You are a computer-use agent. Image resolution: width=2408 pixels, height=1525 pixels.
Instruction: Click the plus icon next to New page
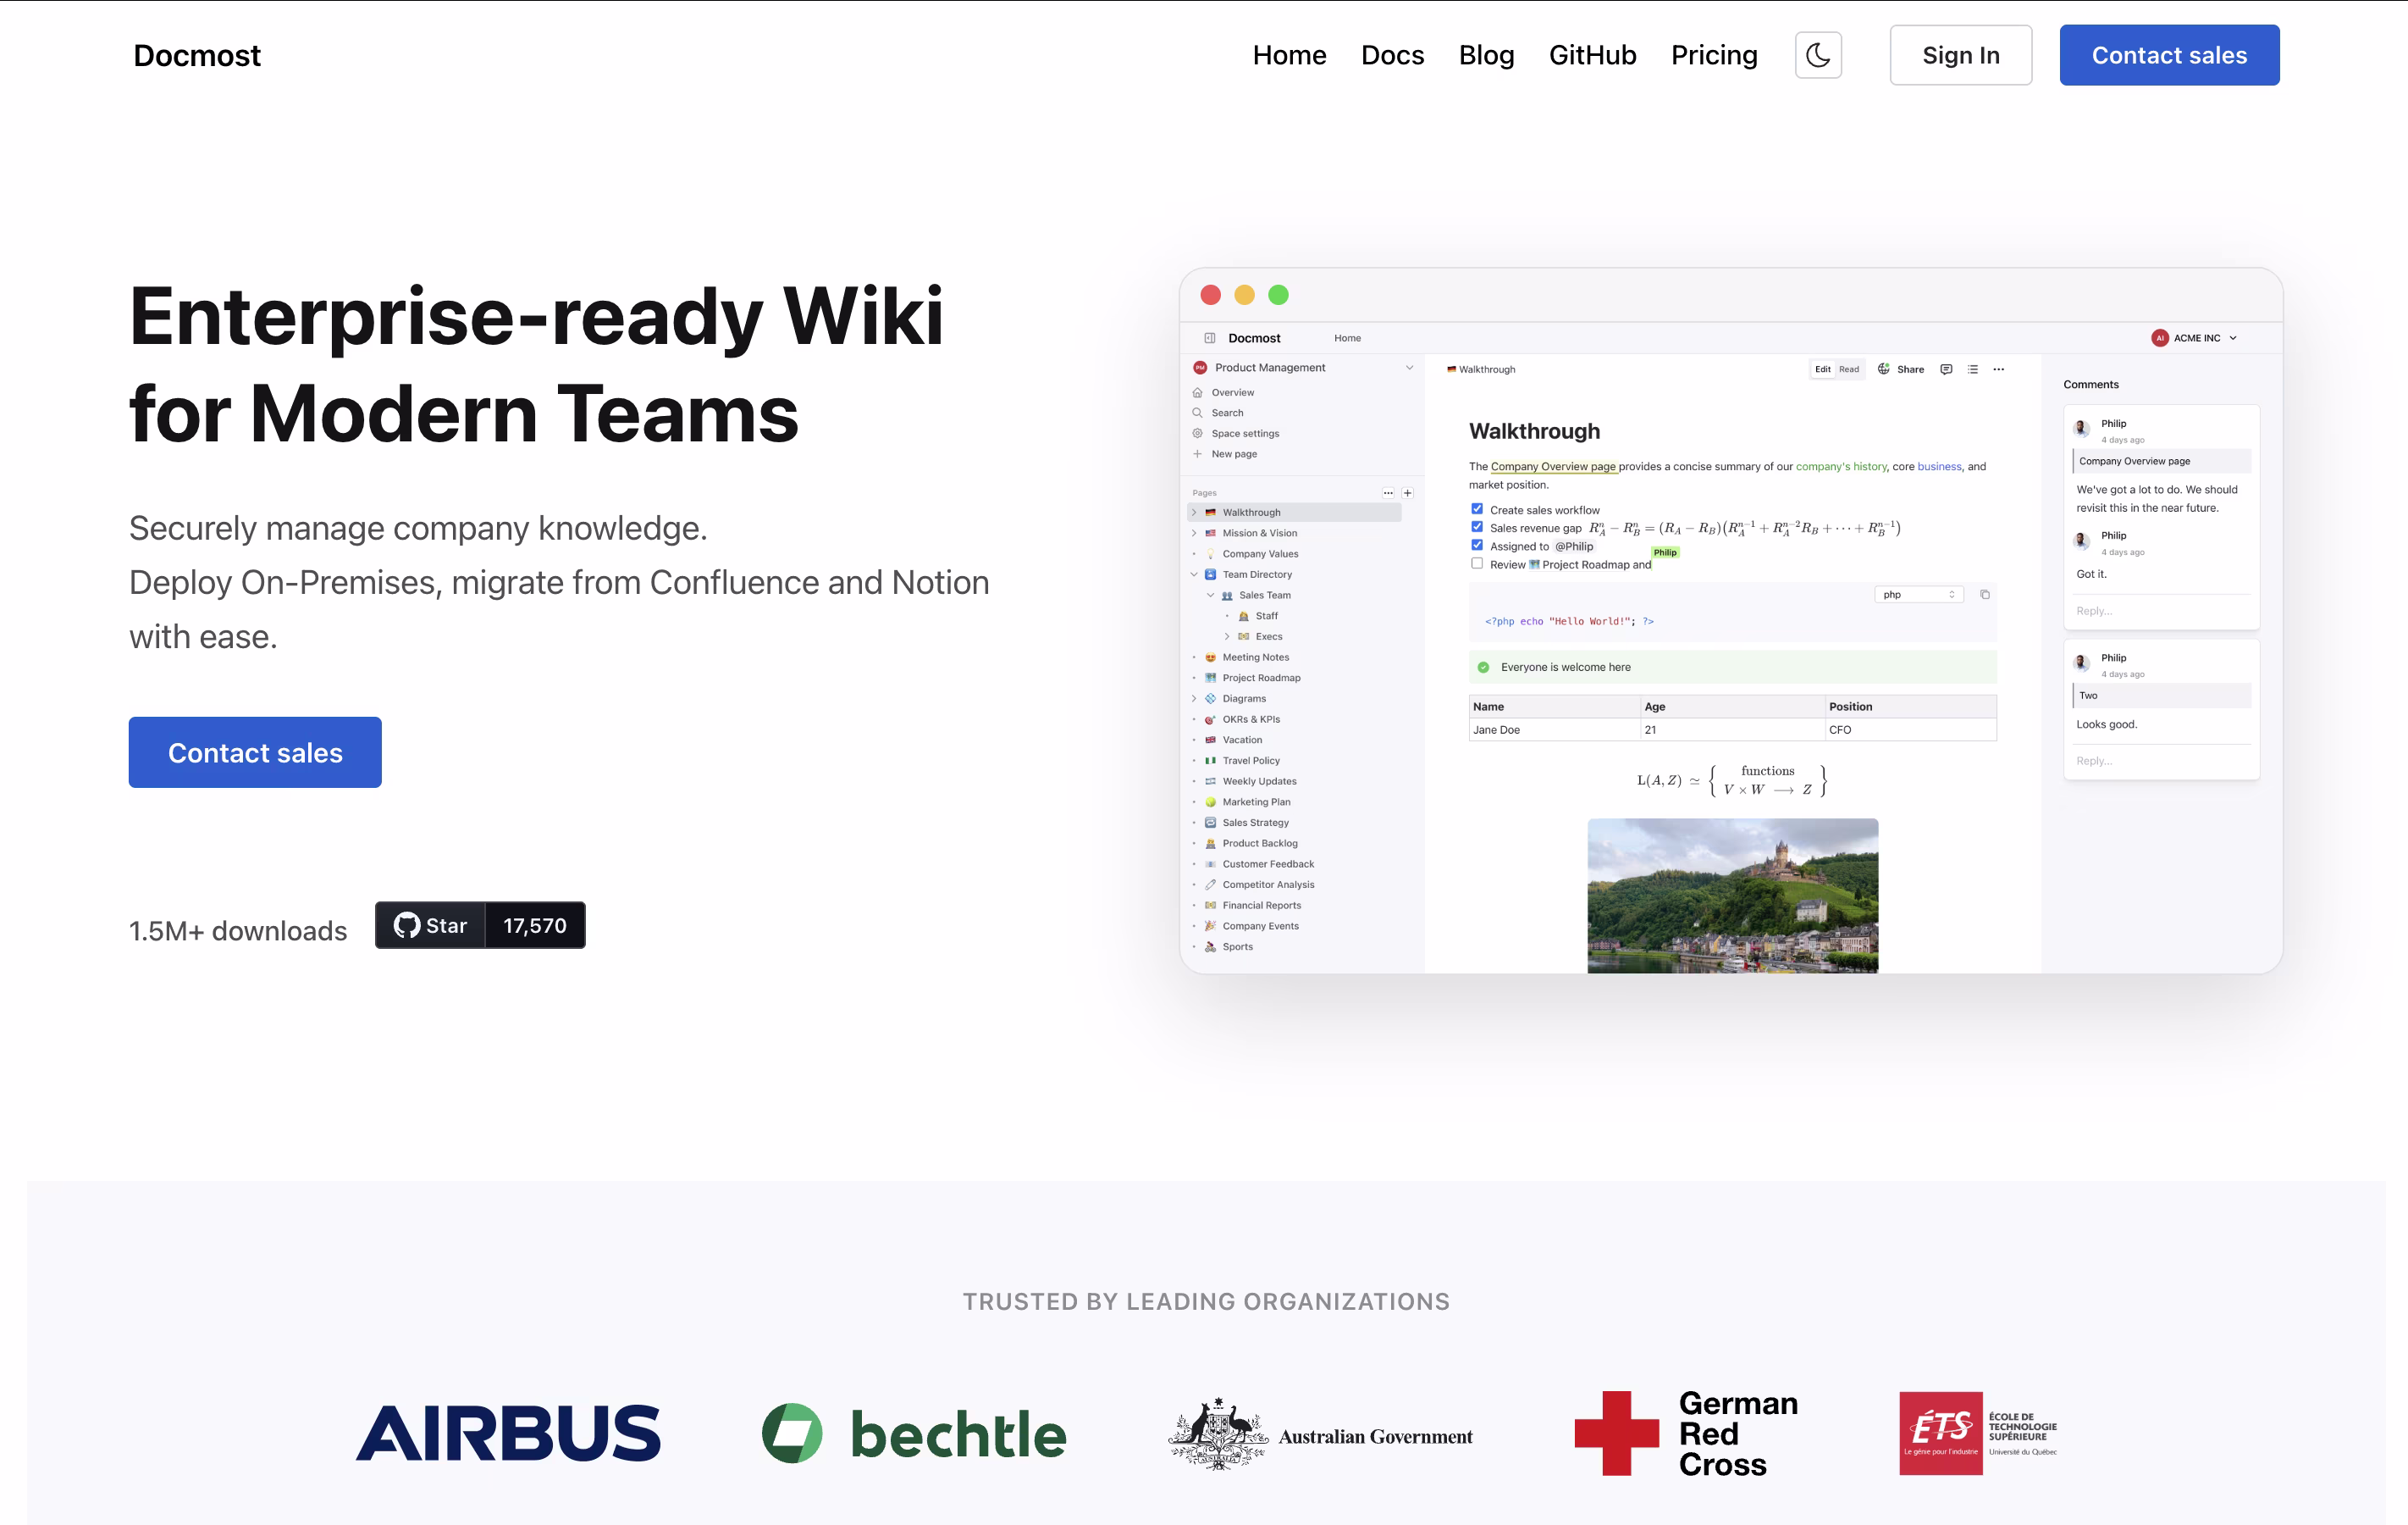1197,454
